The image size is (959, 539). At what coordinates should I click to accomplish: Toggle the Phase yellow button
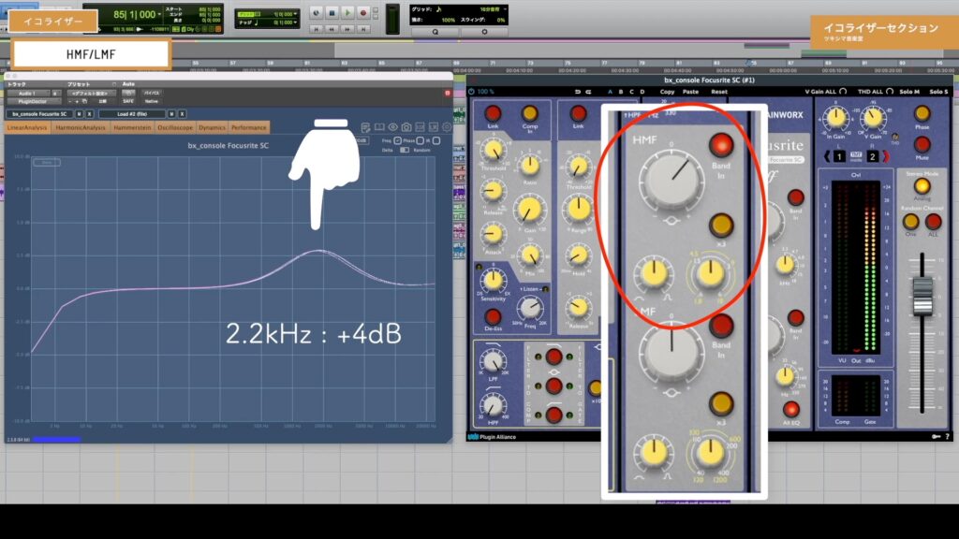tap(922, 113)
